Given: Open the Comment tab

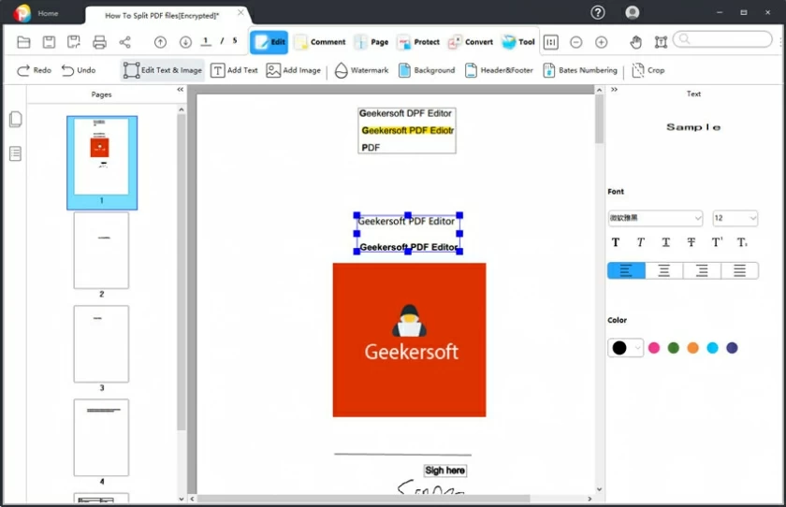Looking at the screenshot, I should [x=320, y=42].
